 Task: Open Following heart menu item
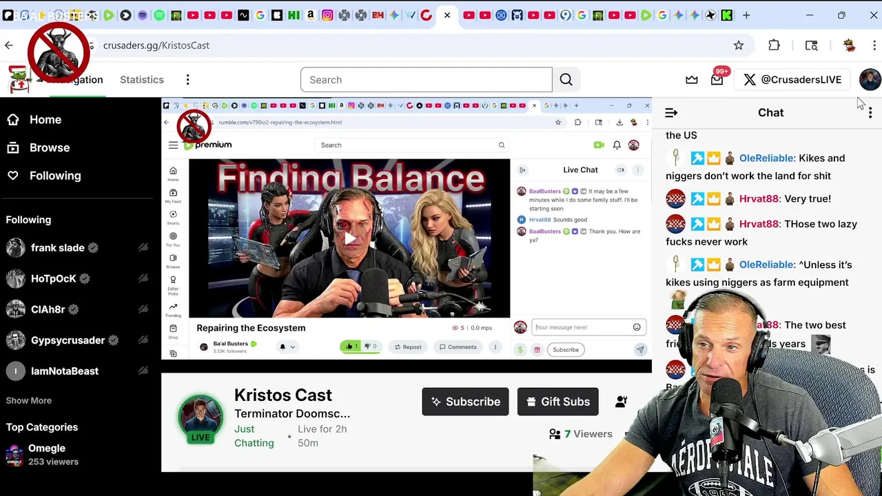point(44,176)
